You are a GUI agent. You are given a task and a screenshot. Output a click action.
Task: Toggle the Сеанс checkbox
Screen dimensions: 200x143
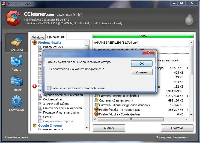(40, 117)
